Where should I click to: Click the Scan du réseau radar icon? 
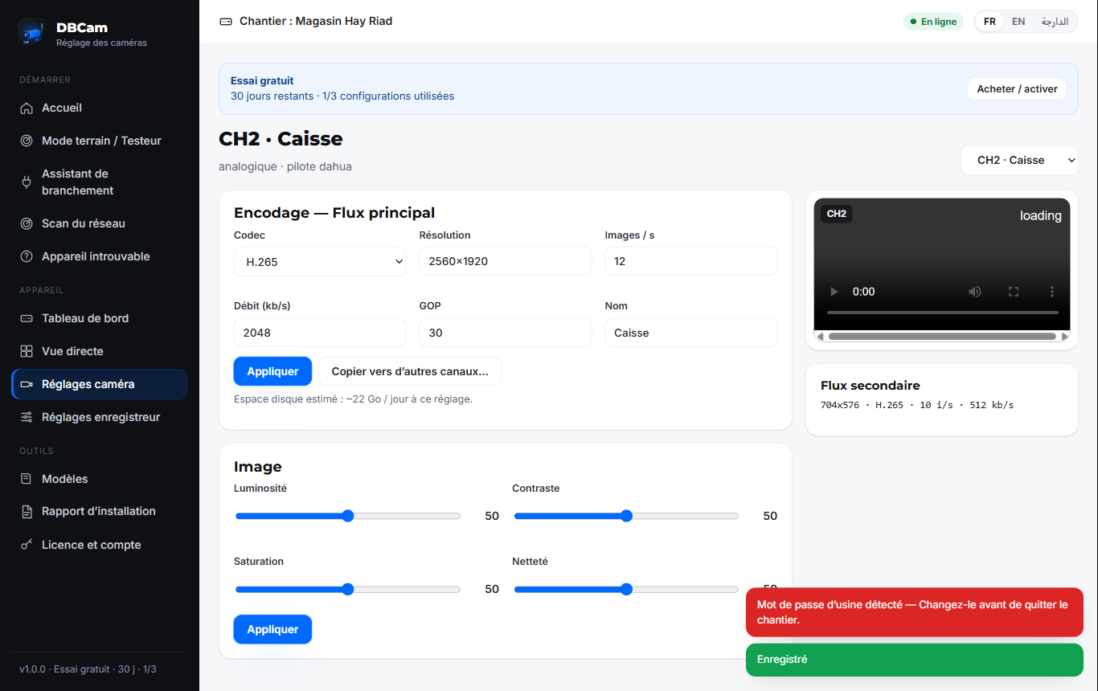click(27, 224)
